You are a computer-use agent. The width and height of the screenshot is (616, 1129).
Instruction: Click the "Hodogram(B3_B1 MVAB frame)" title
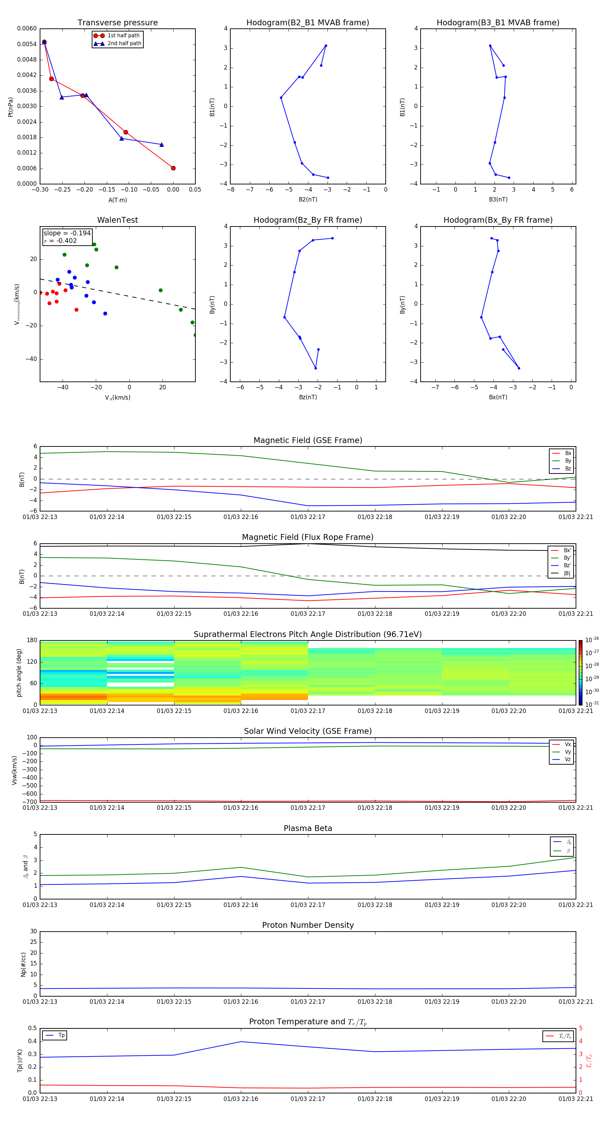(x=498, y=23)
